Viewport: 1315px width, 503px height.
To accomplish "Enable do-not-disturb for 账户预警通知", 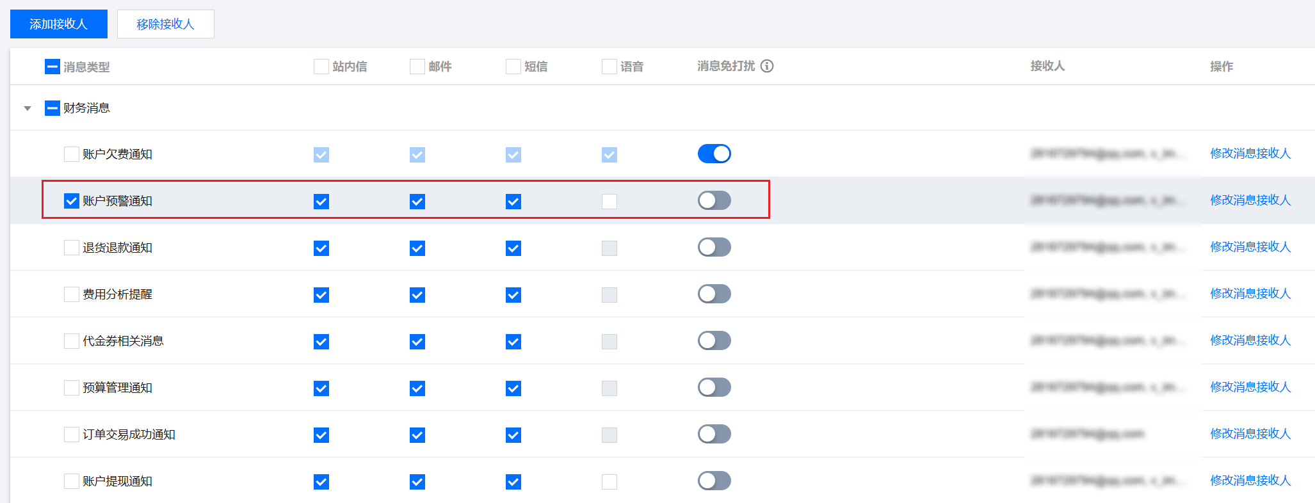I will click(714, 200).
